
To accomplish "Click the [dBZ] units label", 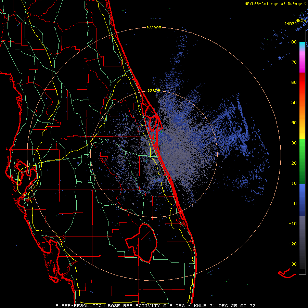I will point(291,24).
